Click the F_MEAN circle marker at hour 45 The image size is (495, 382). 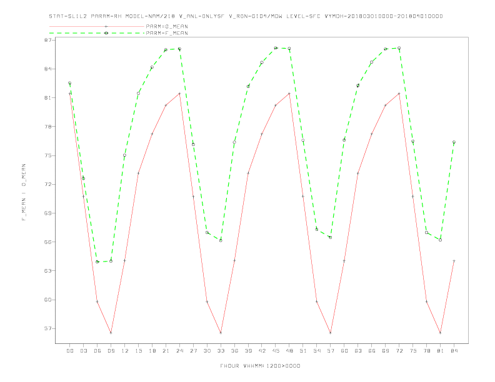pyautogui.click(x=276, y=48)
